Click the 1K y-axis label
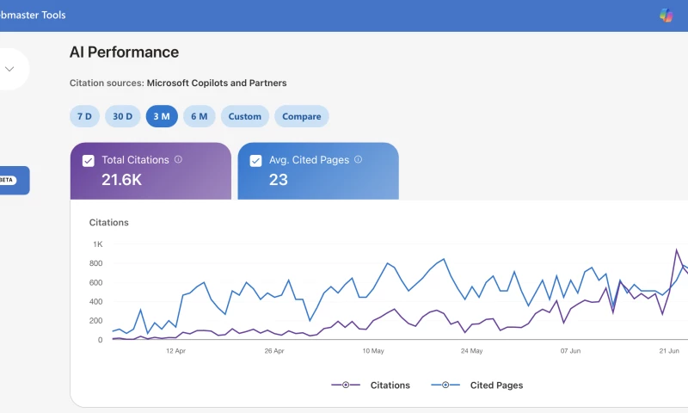Viewport: 688px width, 413px height. tap(97, 244)
